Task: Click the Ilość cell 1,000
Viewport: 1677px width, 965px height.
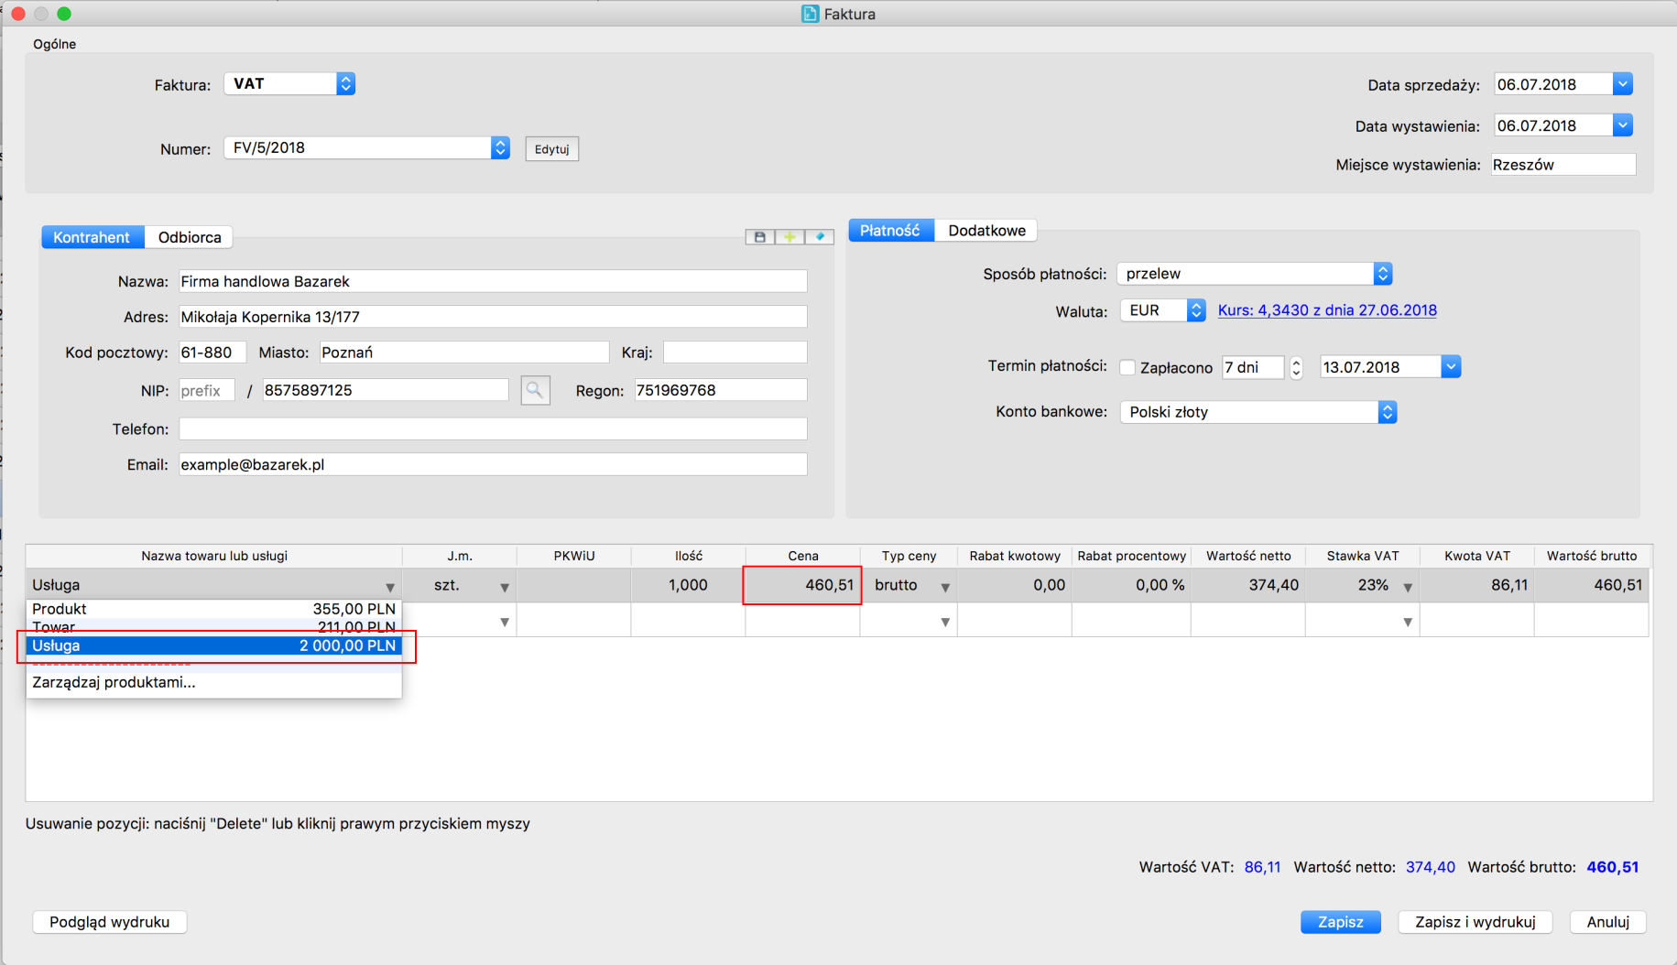Action: point(688,585)
